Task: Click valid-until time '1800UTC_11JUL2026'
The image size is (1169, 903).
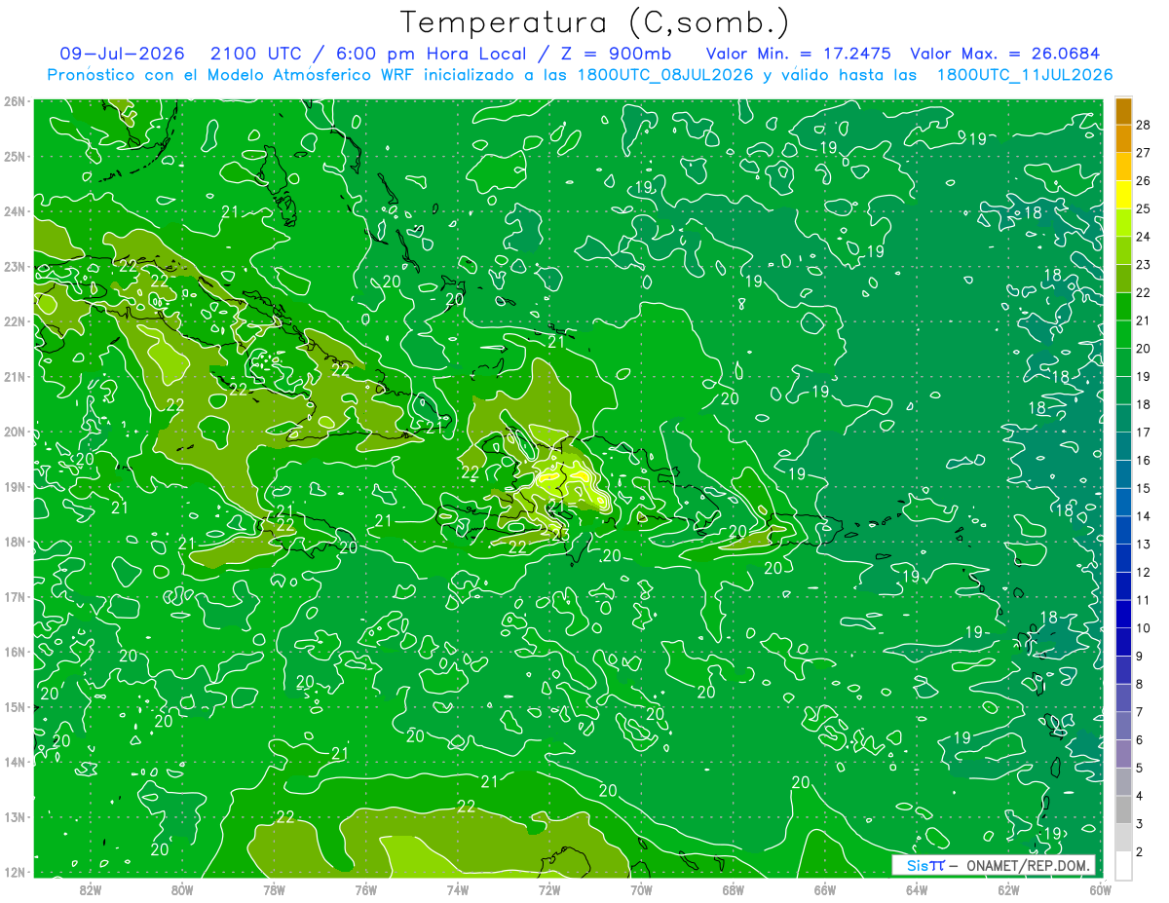Action: pos(1024,75)
